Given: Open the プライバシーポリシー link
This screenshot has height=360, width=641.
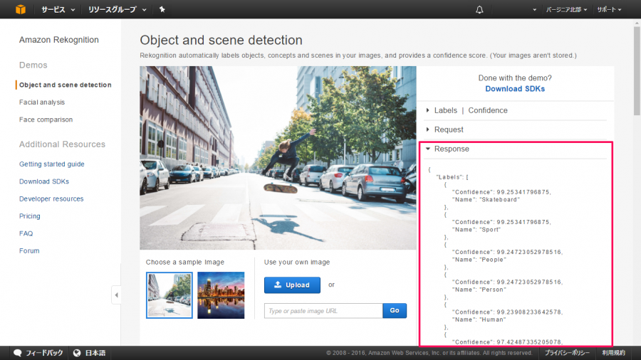Looking at the screenshot, I should click(567, 353).
